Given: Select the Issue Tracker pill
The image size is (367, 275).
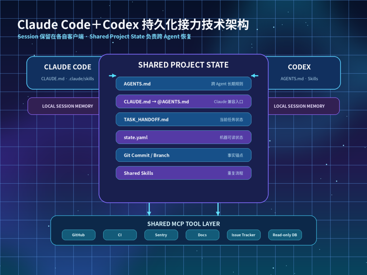Looking at the screenshot, I should (244, 235).
